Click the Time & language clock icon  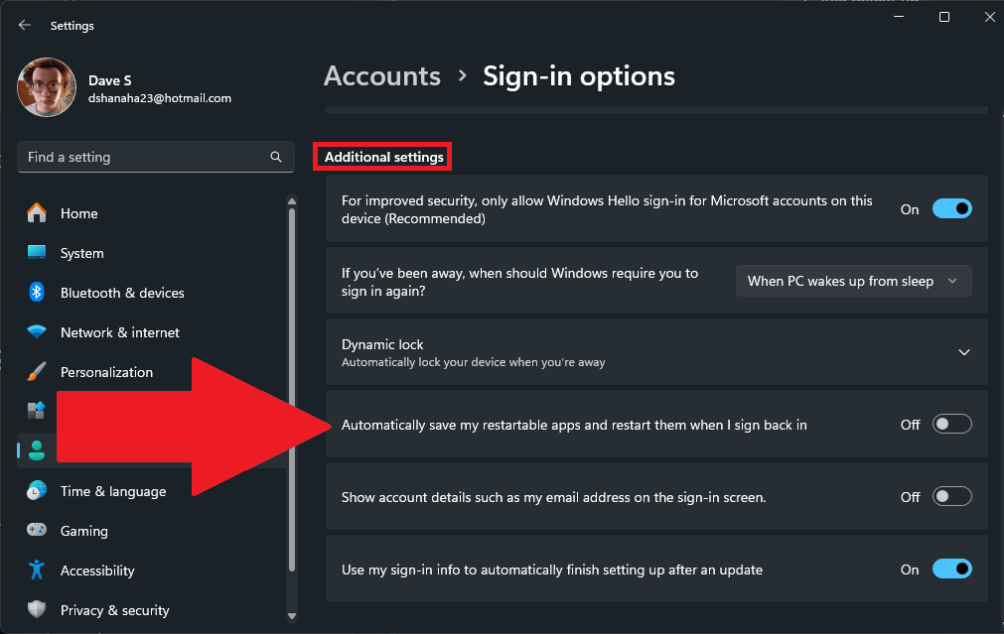(x=38, y=491)
